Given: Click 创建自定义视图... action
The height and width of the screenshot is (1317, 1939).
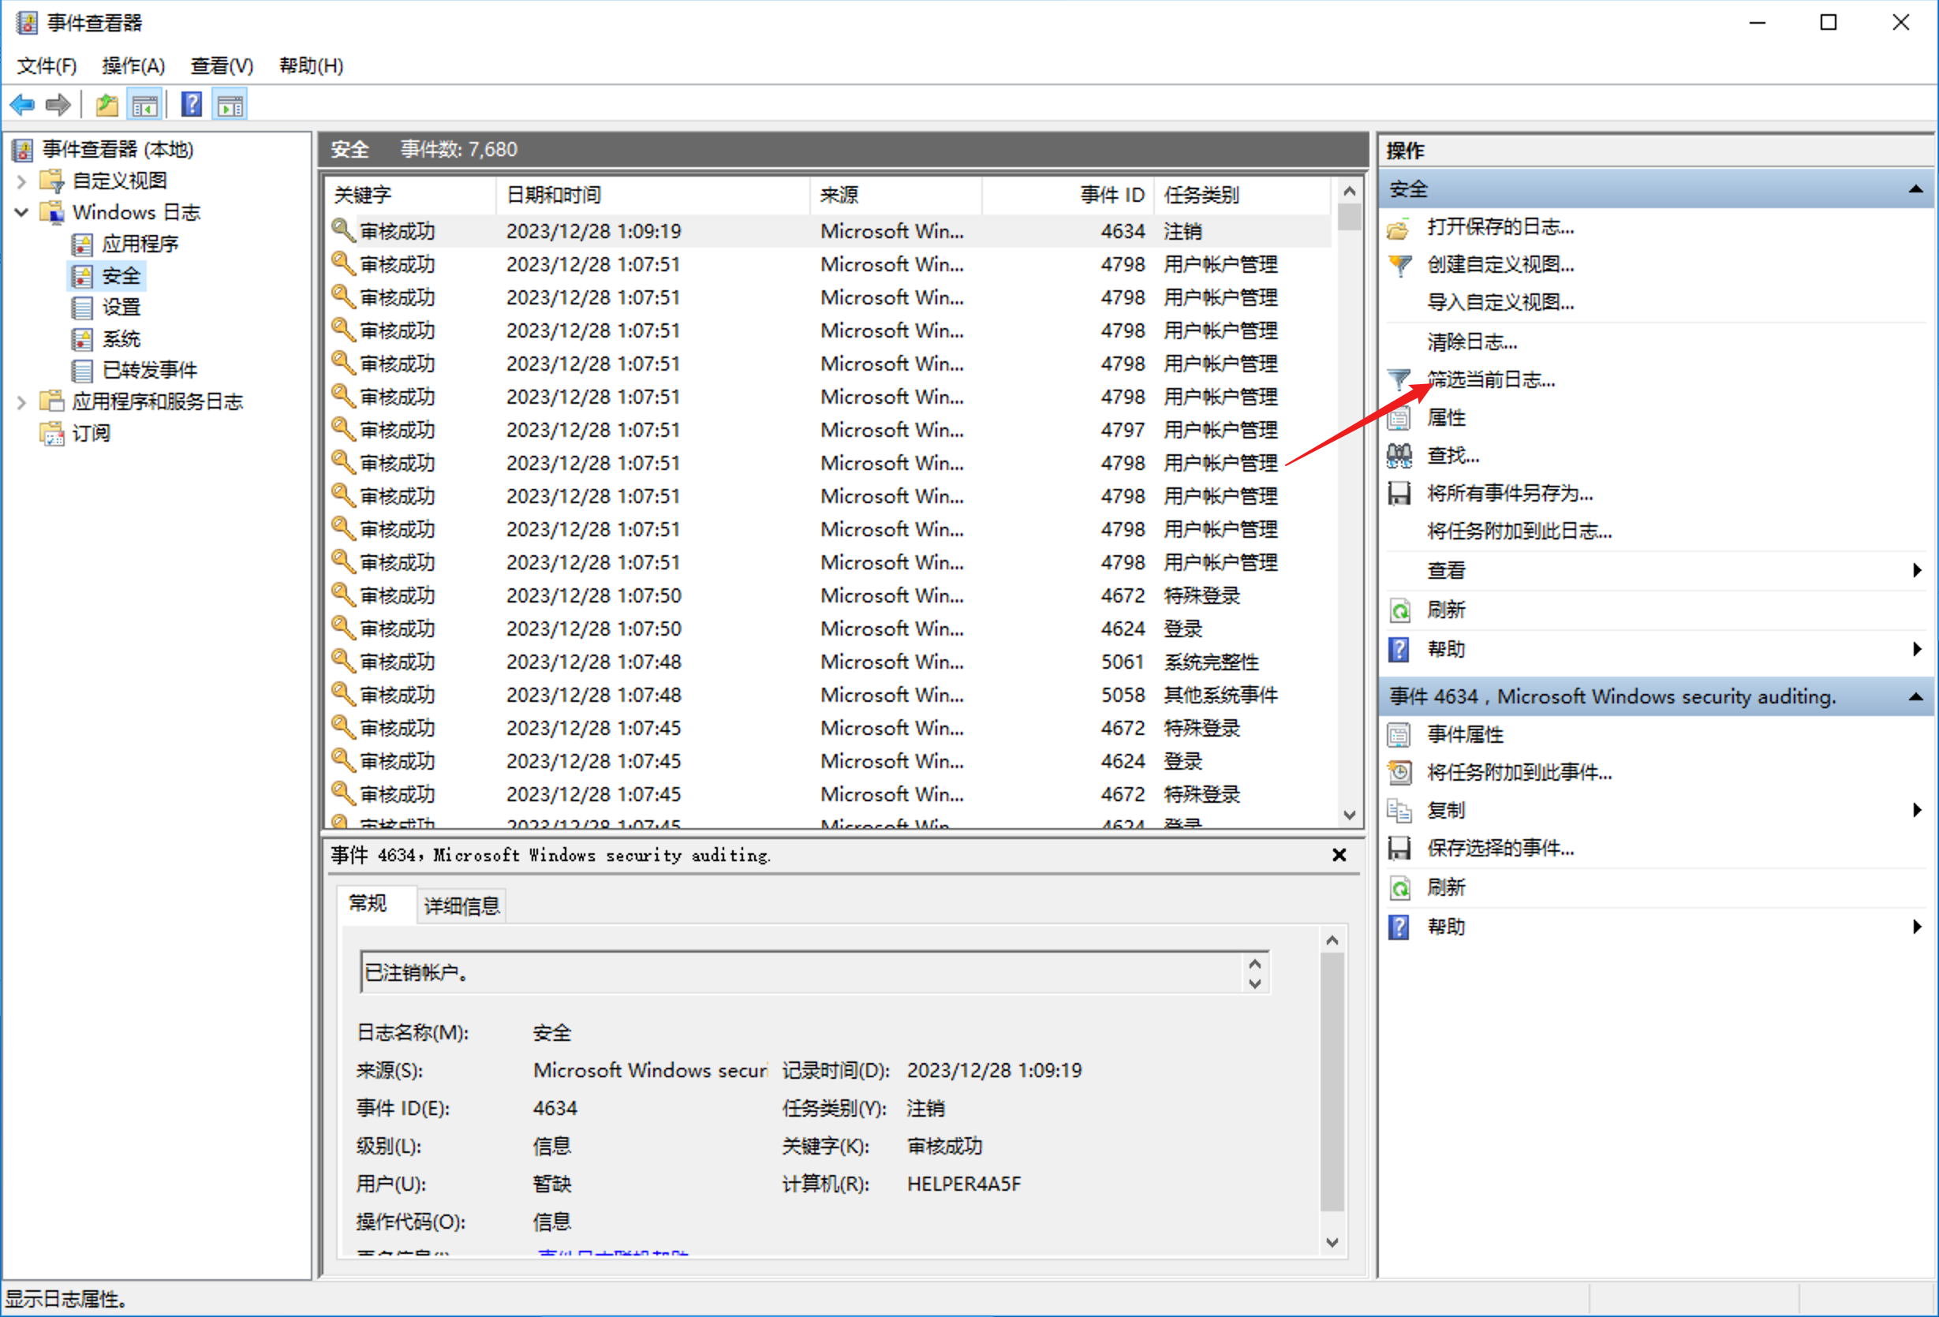Looking at the screenshot, I should click(1500, 265).
